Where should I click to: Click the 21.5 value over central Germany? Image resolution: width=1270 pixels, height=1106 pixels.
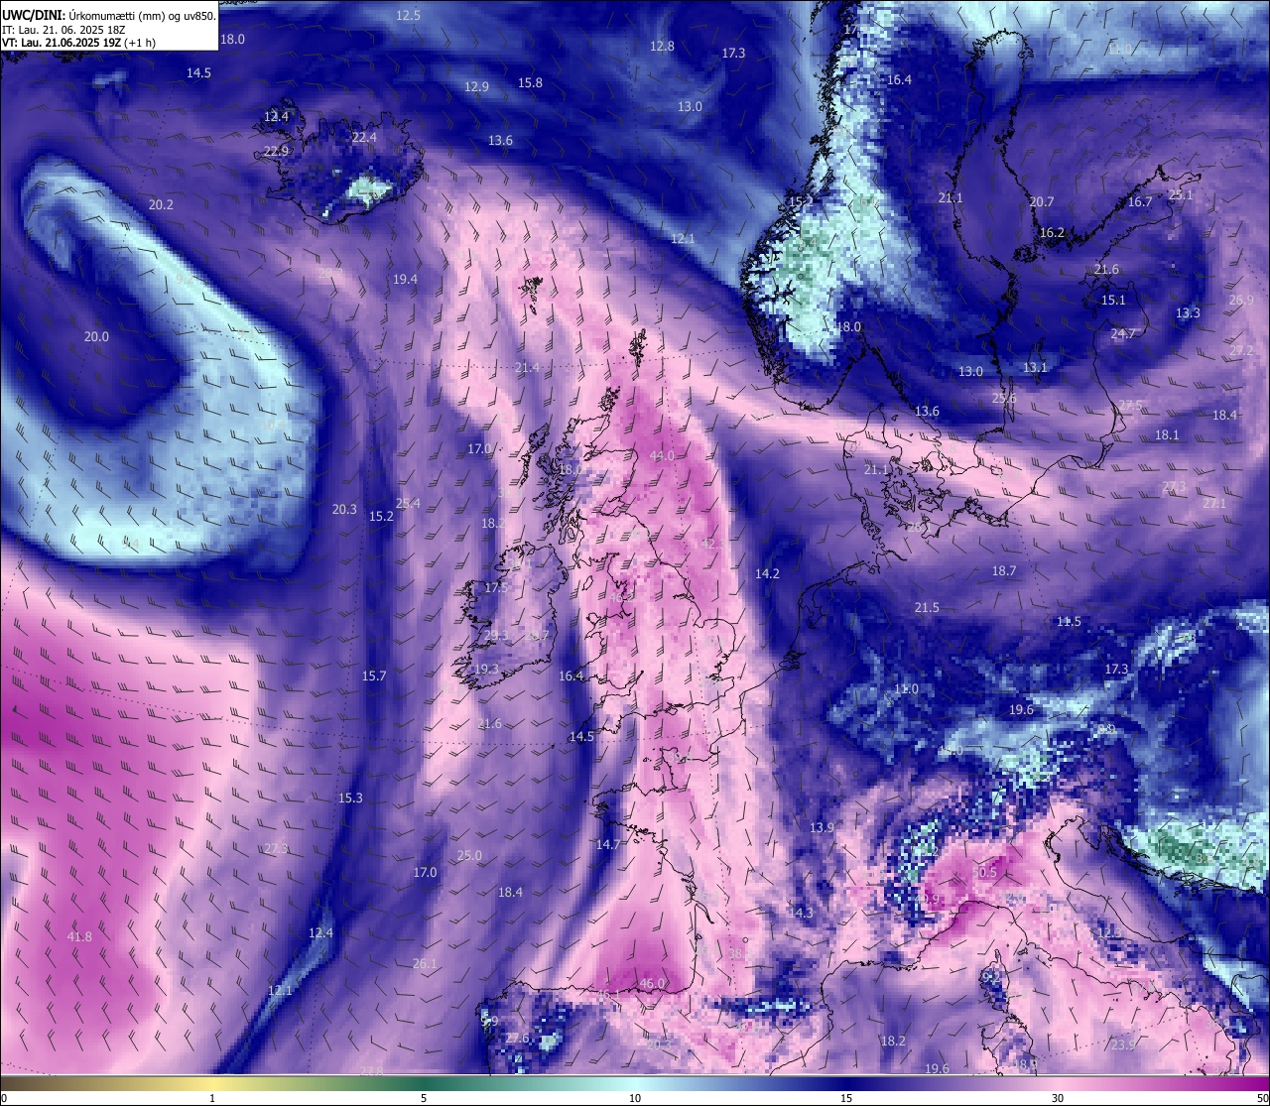927,607
